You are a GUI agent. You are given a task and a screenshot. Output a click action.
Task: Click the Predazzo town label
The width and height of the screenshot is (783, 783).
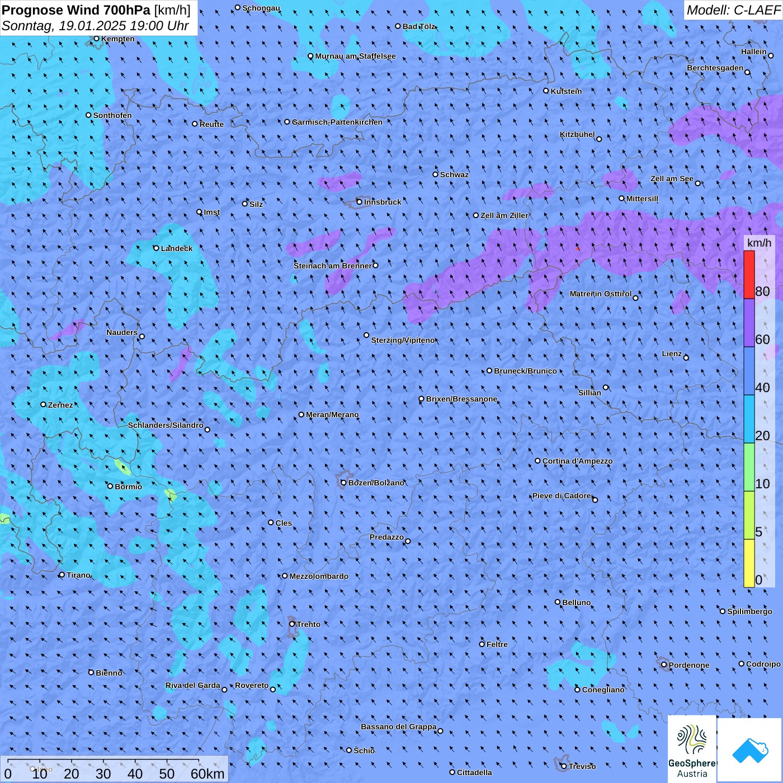point(386,537)
